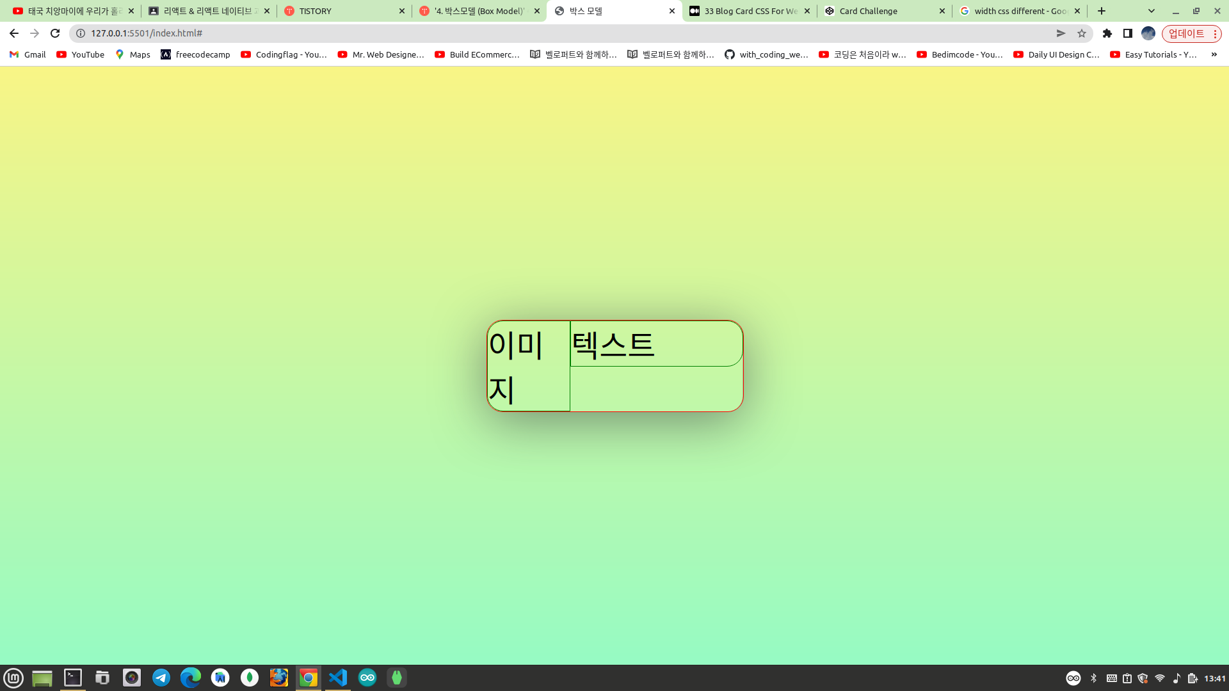
Task: Open freecodecamp bookmark
Action: tap(195, 54)
